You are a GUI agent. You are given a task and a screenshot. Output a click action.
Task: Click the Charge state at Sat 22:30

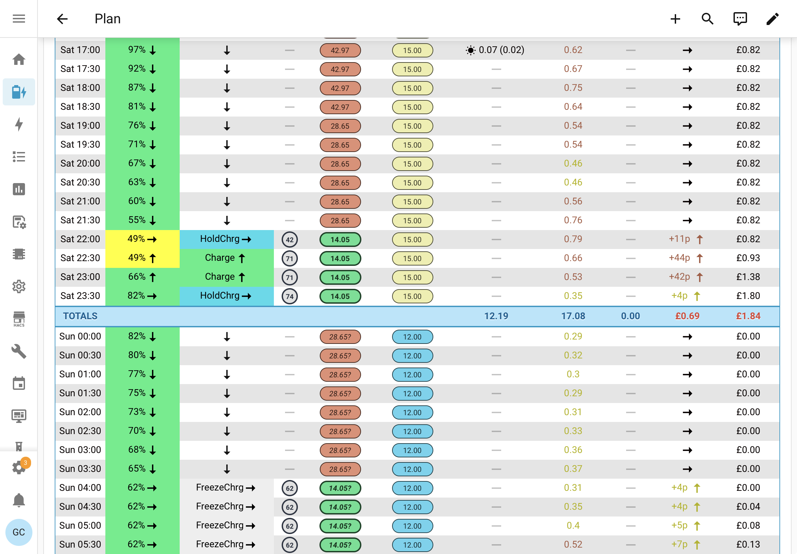pyautogui.click(x=227, y=258)
